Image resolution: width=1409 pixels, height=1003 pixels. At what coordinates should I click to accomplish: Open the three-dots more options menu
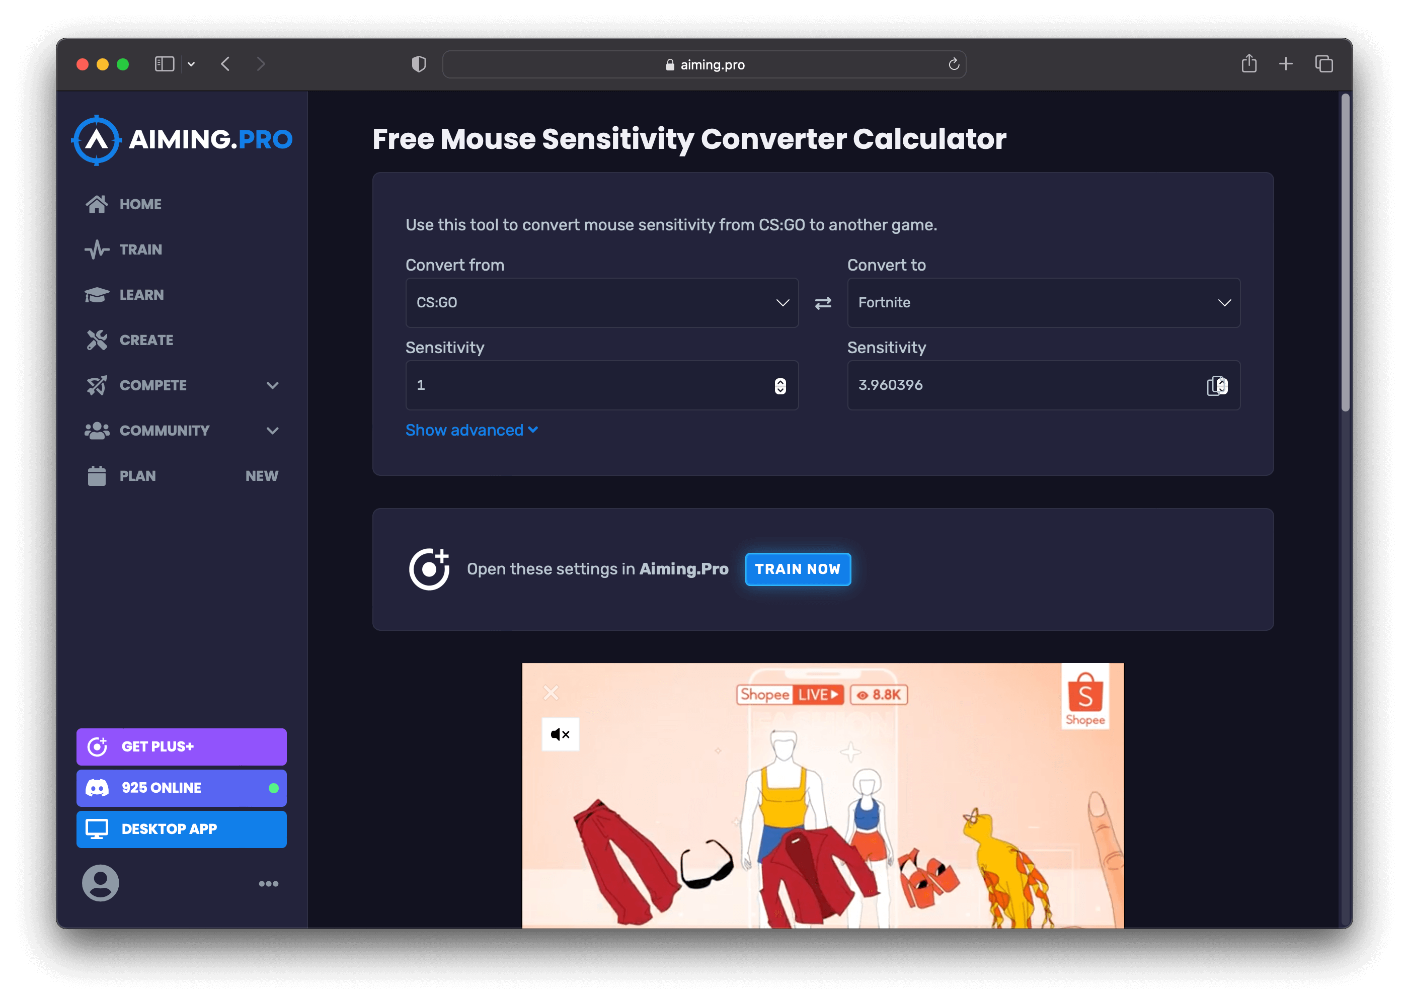[x=268, y=884]
